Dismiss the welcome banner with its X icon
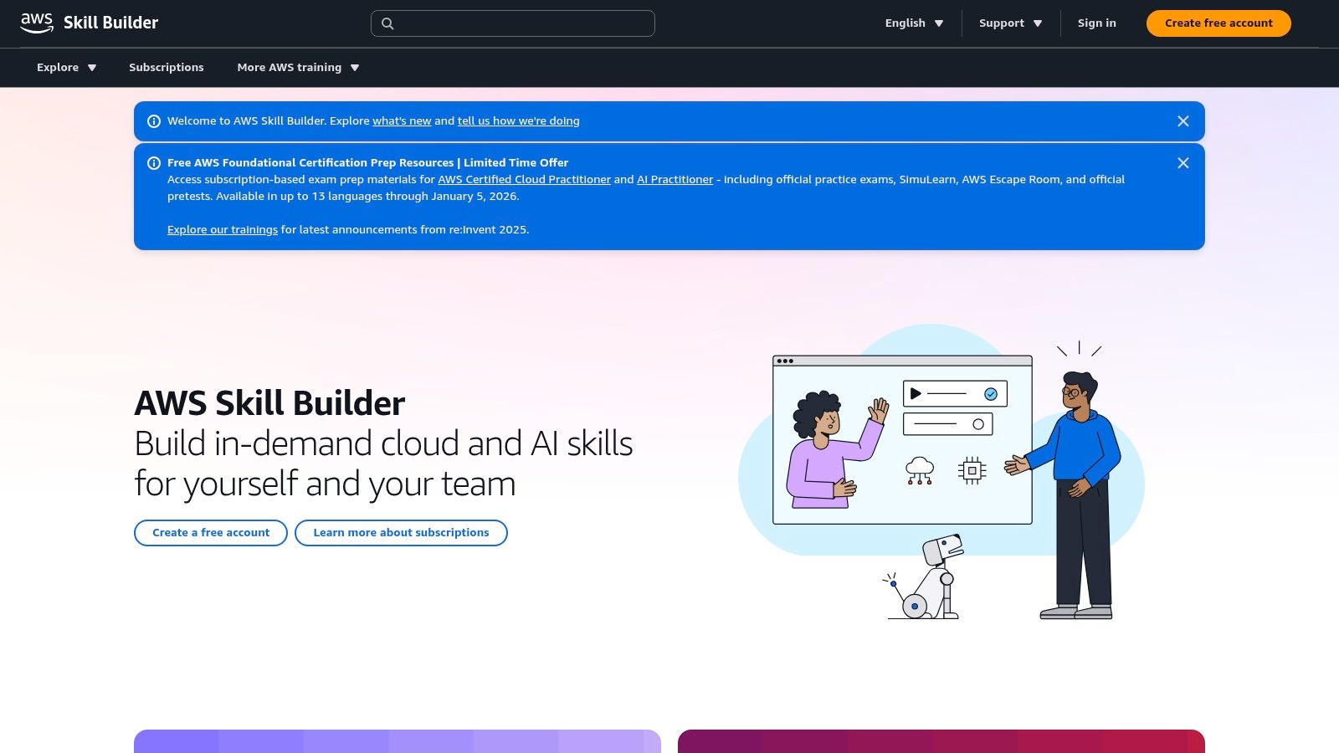Screen dimensions: 1339x753 coord(1183,120)
